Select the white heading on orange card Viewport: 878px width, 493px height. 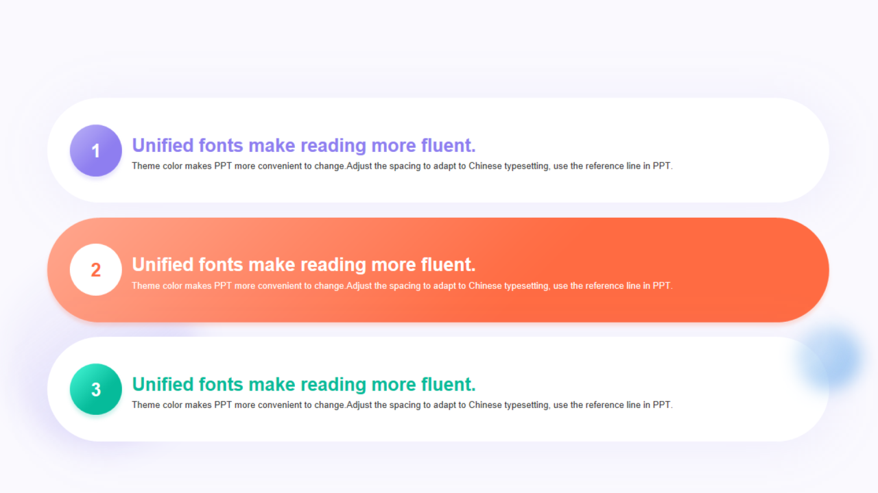point(303,264)
